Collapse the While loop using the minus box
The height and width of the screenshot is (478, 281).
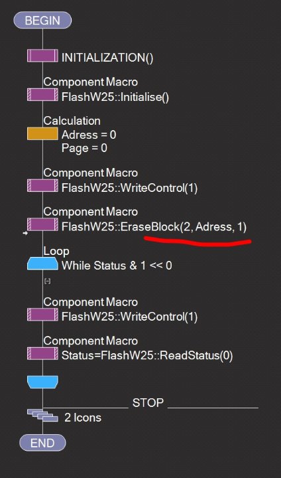pos(48,281)
